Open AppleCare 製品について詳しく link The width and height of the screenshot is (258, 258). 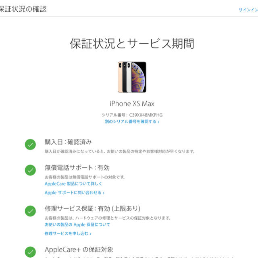[x=73, y=184]
